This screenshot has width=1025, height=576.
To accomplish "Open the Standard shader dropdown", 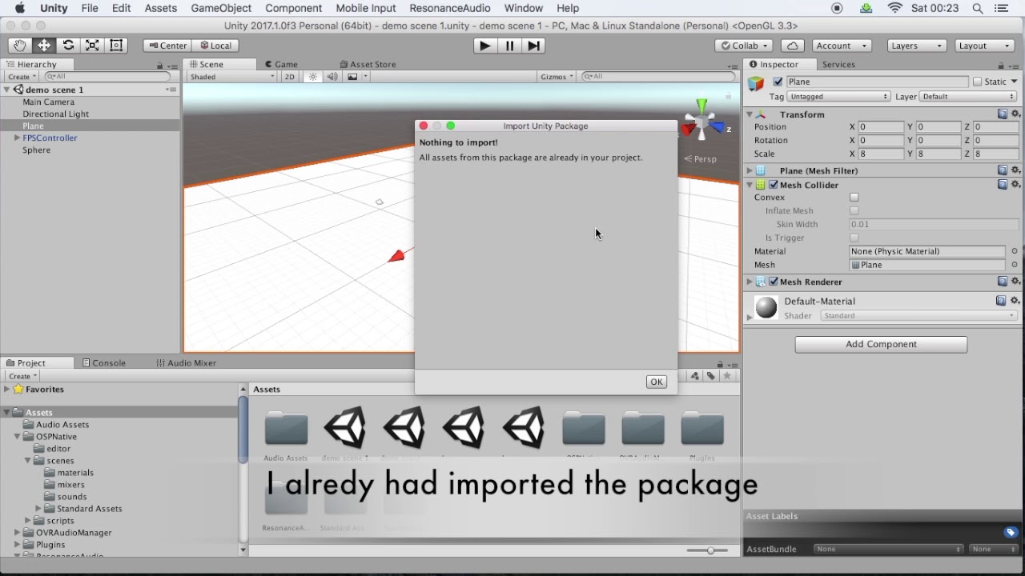I will coord(918,316).
